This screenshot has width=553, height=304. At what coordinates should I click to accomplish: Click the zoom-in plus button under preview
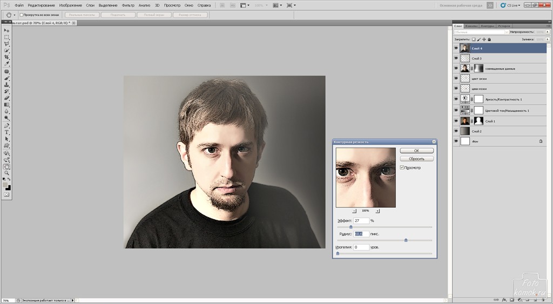pos(377,211)
